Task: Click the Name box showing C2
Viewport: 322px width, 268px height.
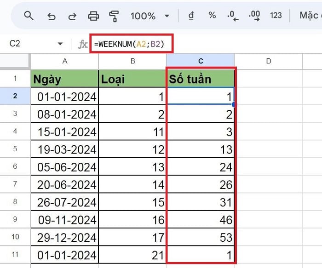Action: [28, 44]
